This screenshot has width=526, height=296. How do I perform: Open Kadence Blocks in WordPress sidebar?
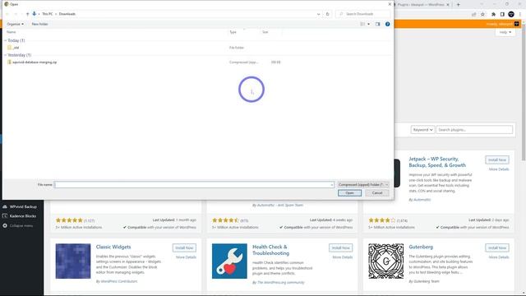point(22,216)
